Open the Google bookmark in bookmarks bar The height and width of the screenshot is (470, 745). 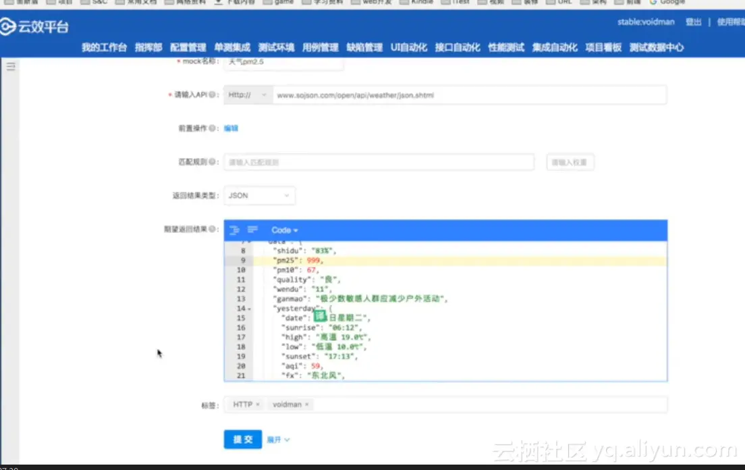667,2
